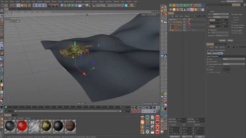Open the User Data menu in Attributes
The height and width of the screenshot is (138, 246).
point(222,47)
